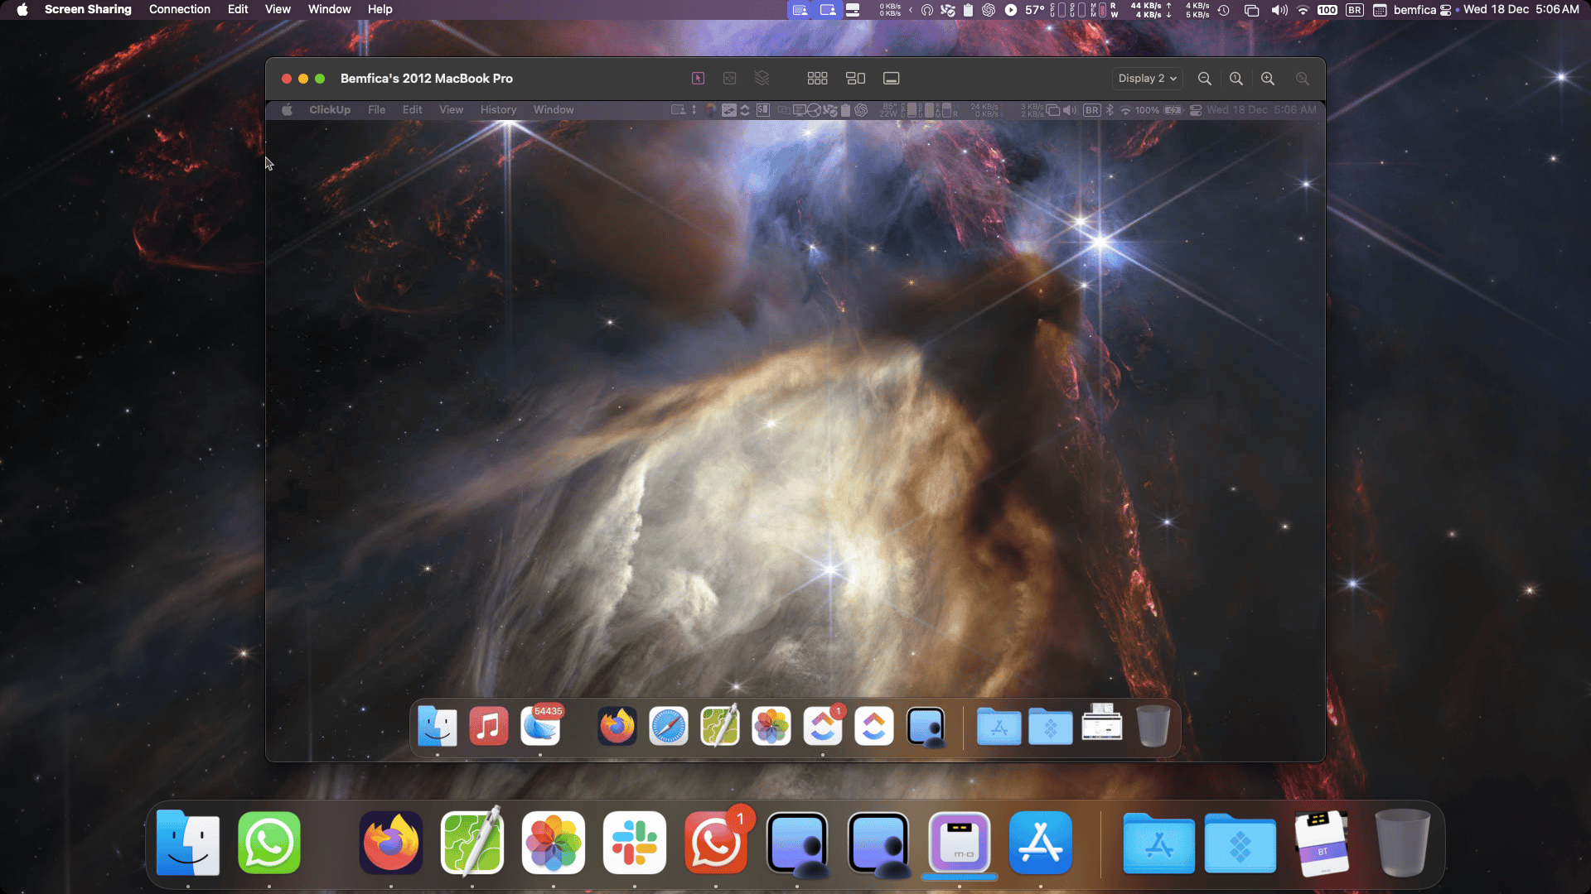Click the Bluetooth icon on the remote menu bar
This screenshot has width=1591, height=894.
click(x=1110, y=109)
